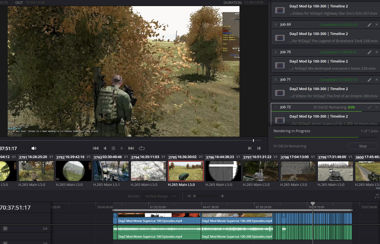Image resolution: width=380 pixels, height=244 pixels.
Task: Select the drag handle beside Job 71
Action: point(276,80)
